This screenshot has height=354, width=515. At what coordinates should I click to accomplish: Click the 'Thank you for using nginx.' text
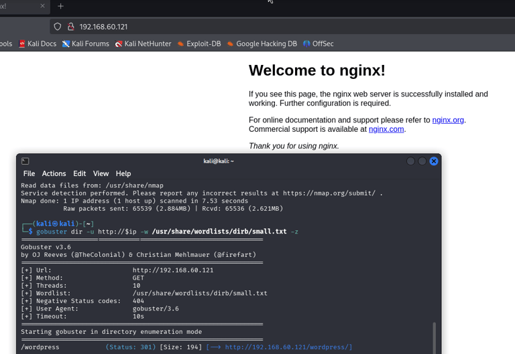point(294,146)
